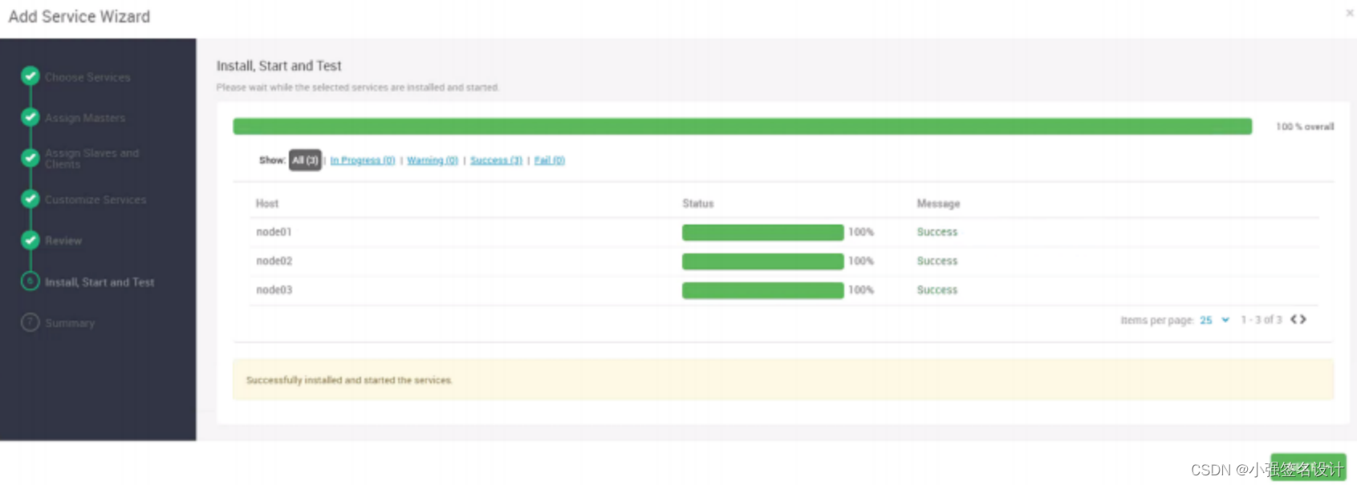Viewport: 1357px width, 485px height.
Task: Click the overall 100% progress bar
Action: coord(742,126)
